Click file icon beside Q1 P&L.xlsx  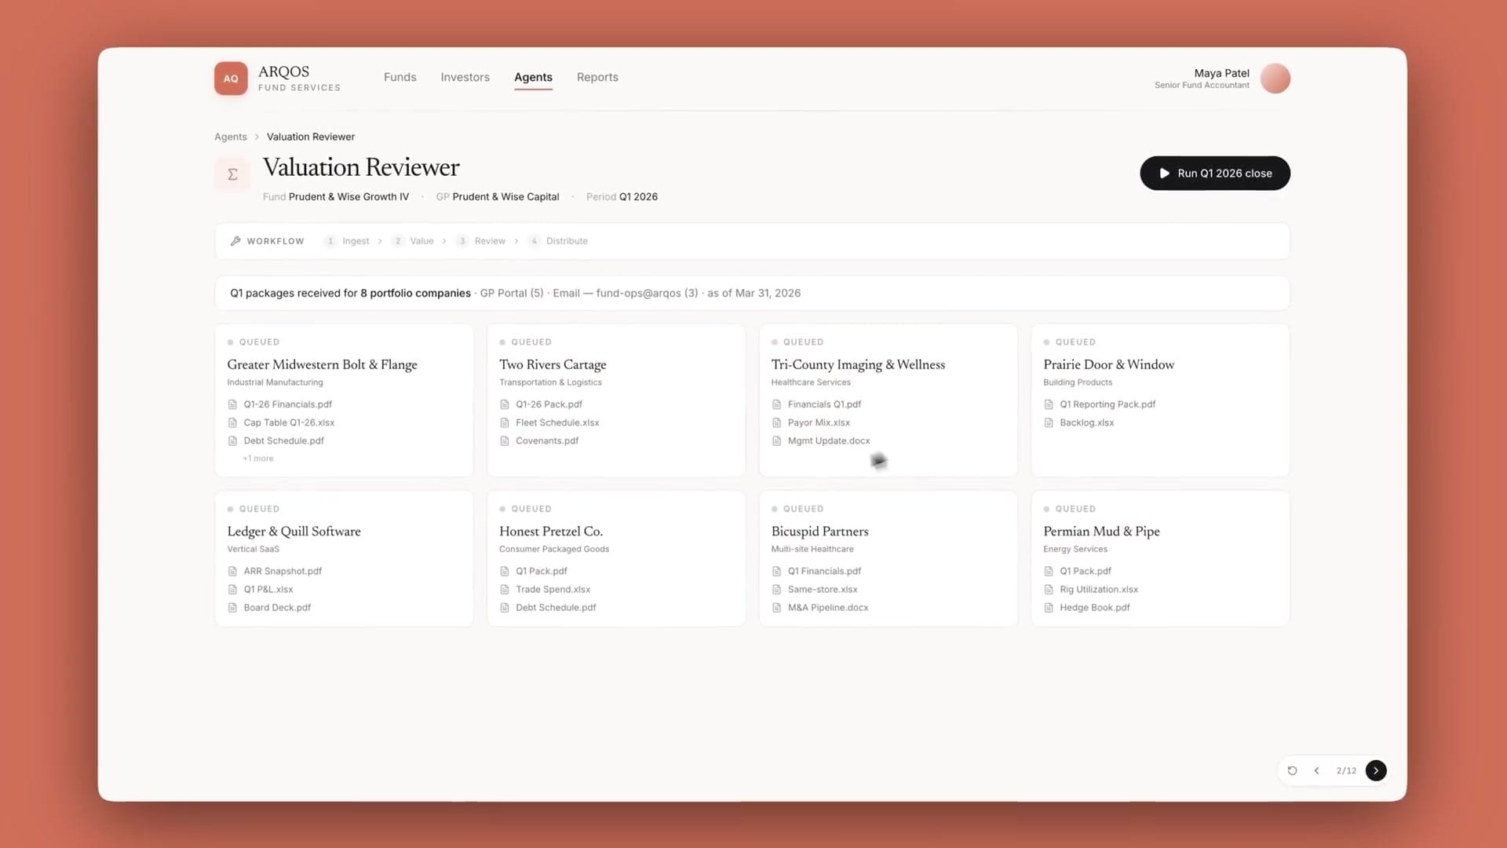click(x=232, y=589)
